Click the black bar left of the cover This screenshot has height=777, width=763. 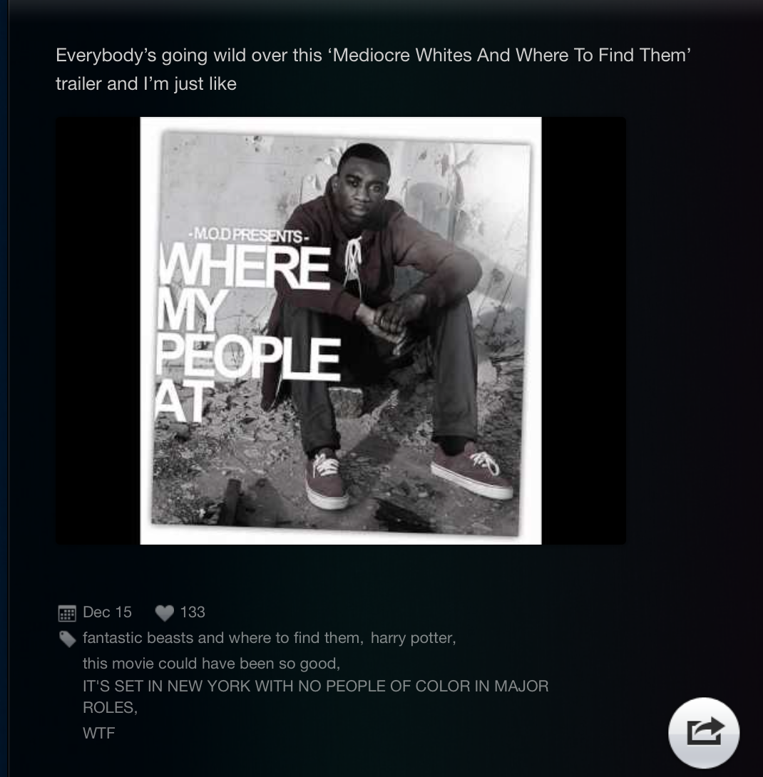pos(98,331)
